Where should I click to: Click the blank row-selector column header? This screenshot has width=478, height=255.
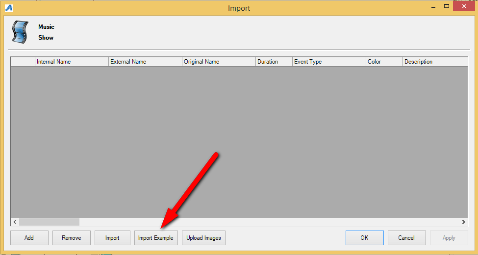(x=23, y=62)
